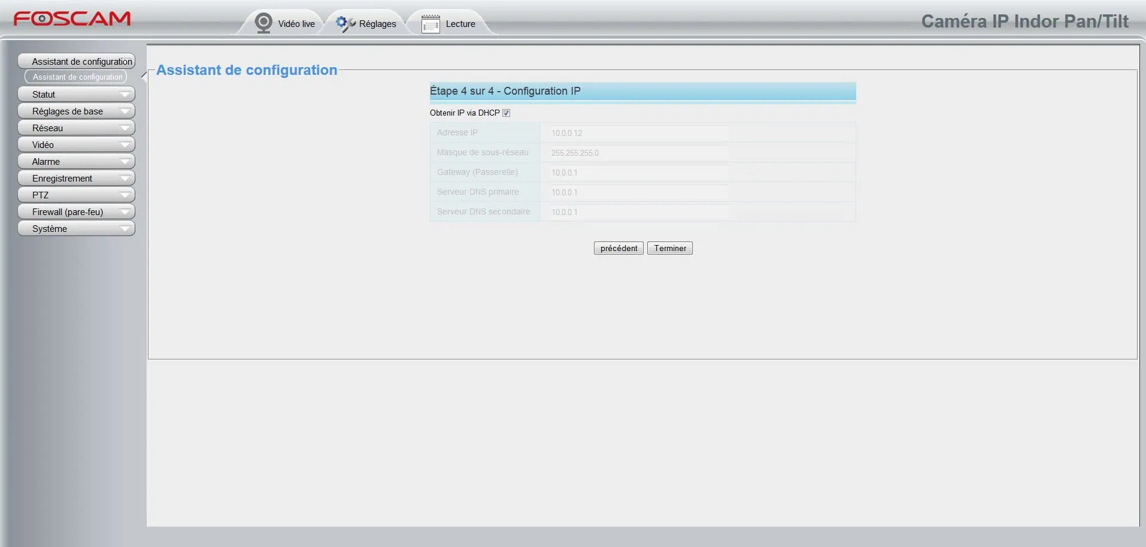
Task: Expand the Réseau sidebar section
Action: 76,128
